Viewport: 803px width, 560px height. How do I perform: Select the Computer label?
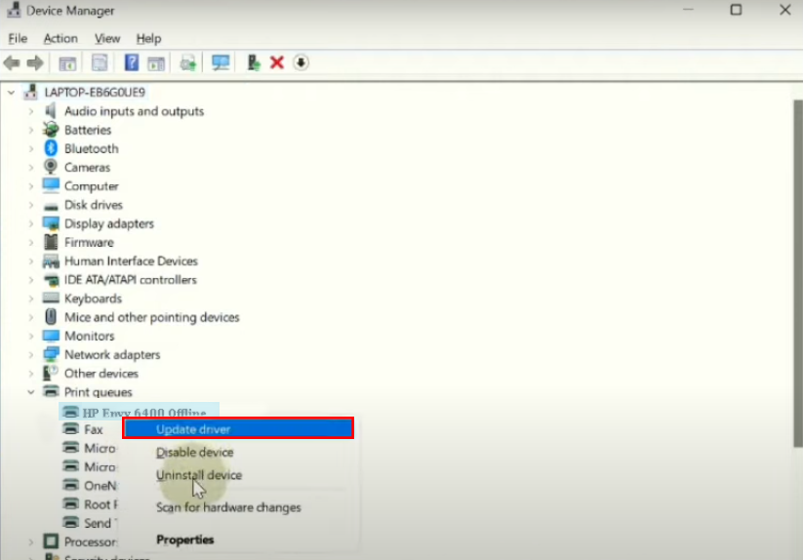tap(91, 186)
